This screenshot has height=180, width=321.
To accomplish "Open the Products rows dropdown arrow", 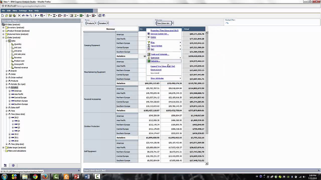I will (96, 23).
